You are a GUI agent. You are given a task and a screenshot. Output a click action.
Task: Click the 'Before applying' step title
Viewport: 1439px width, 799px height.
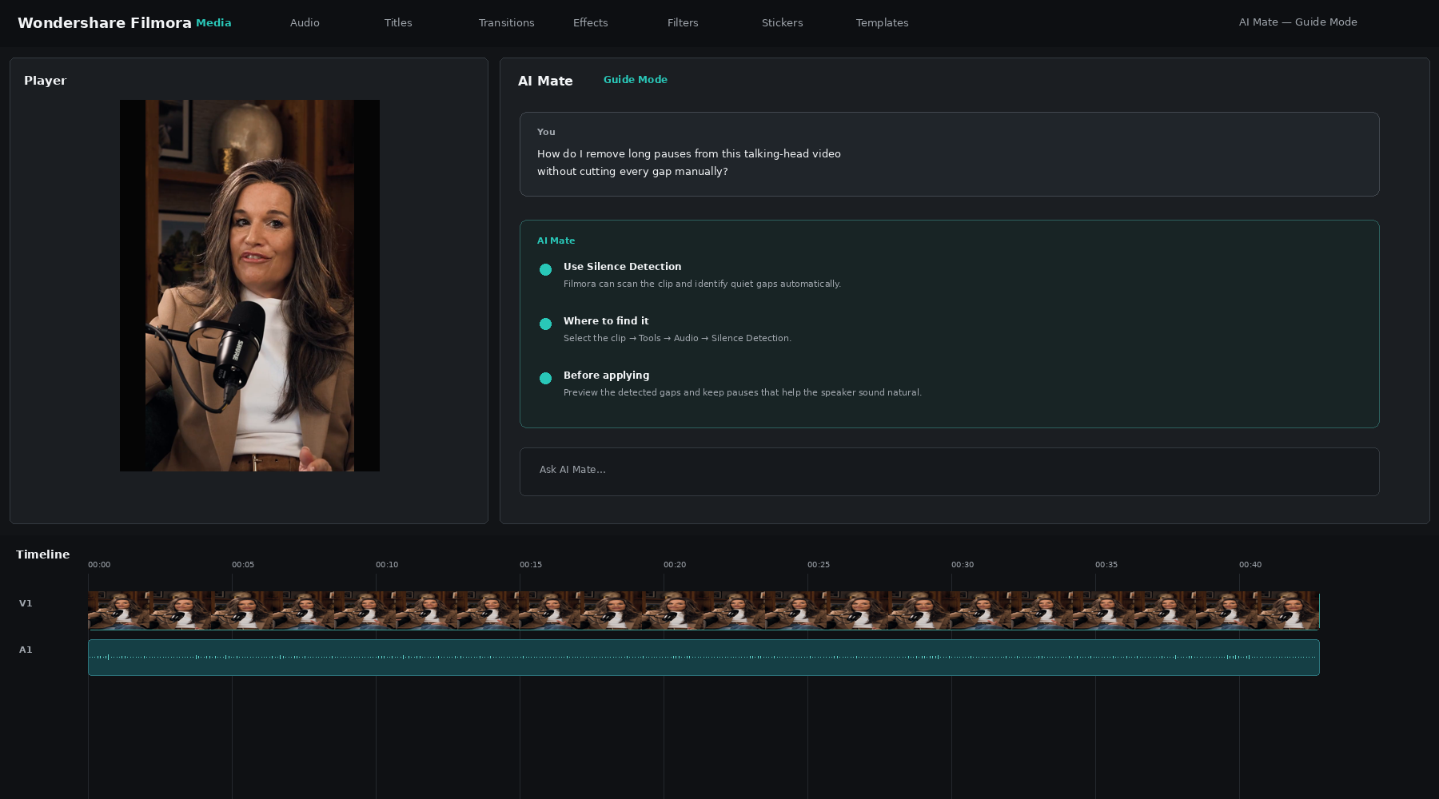coord(607,376)
